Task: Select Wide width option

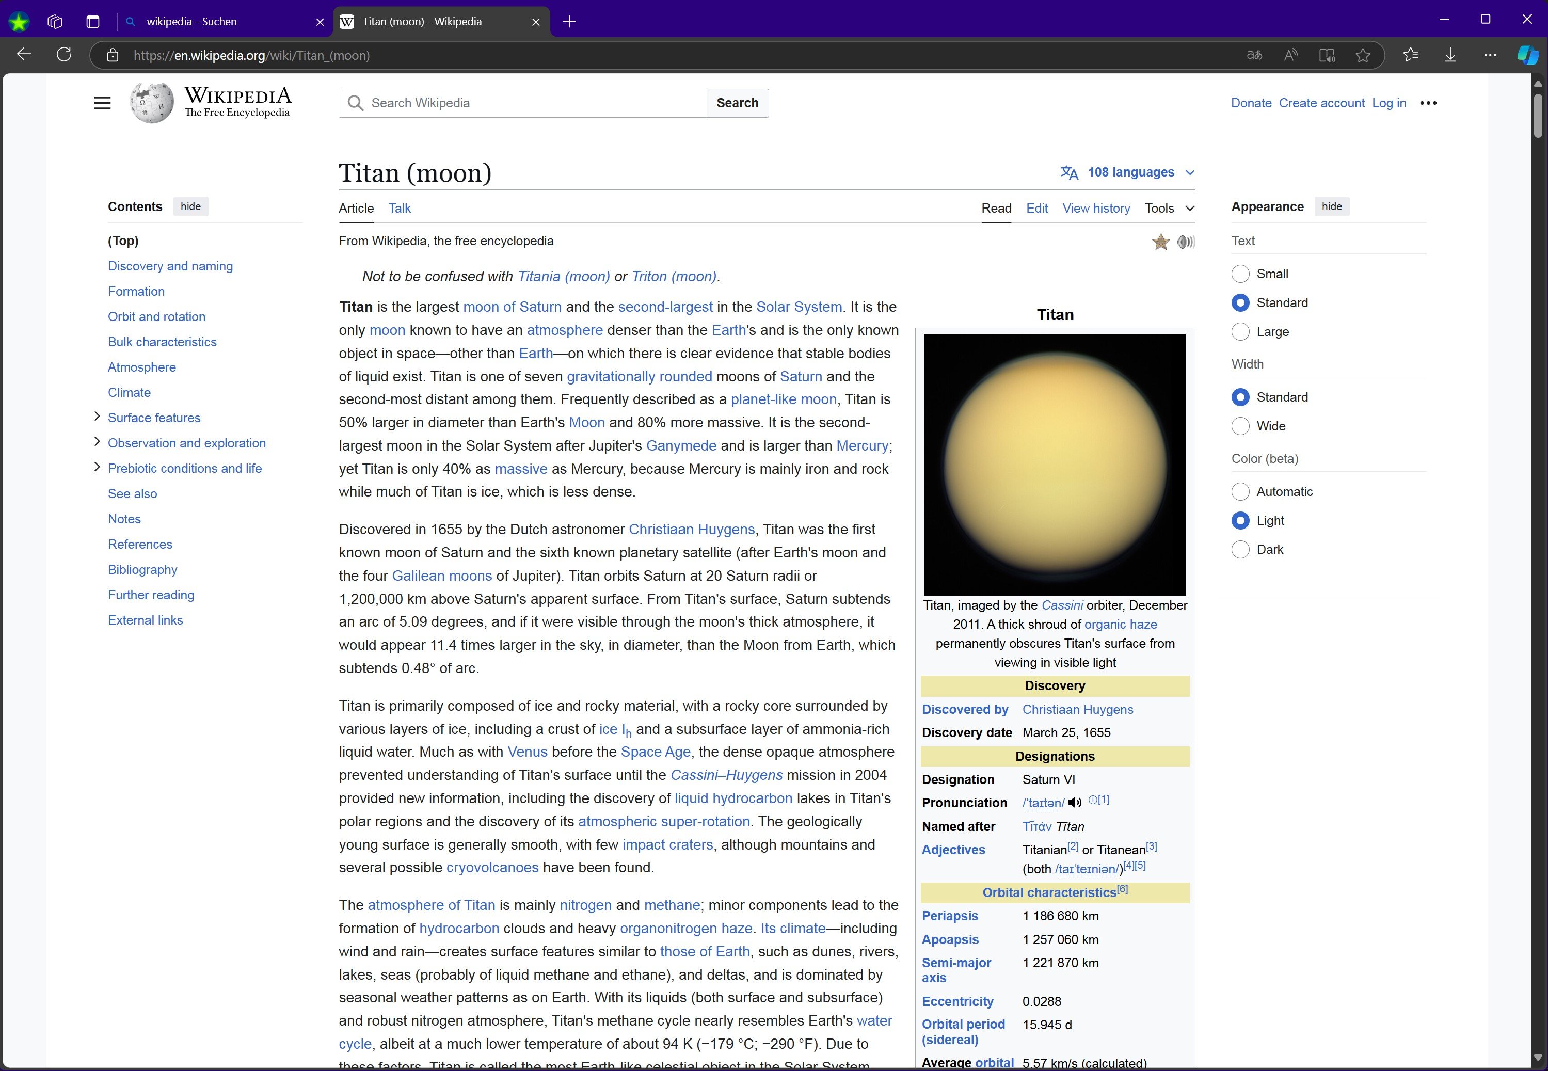Action: coord(1240,426)
